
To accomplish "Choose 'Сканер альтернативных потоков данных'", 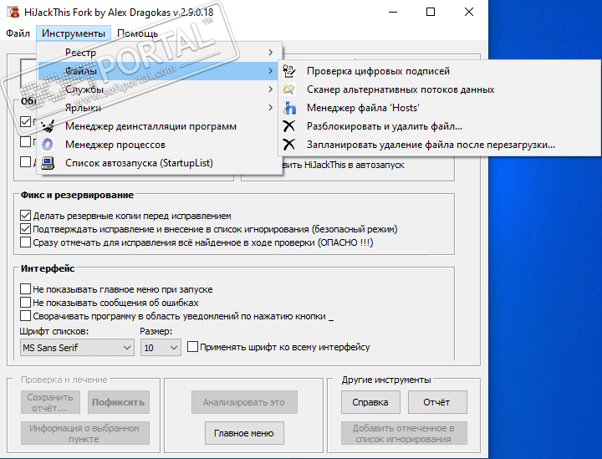I will [x=439, y=89].
